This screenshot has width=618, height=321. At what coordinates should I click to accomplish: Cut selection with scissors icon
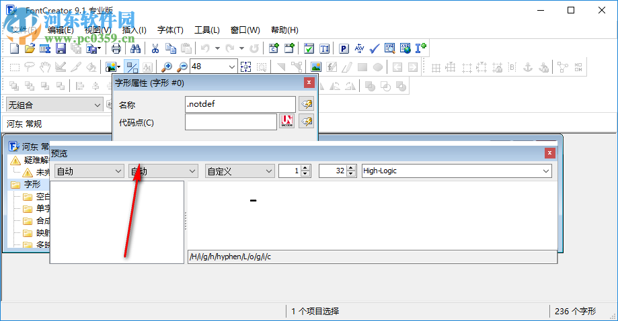click(155, 48)
